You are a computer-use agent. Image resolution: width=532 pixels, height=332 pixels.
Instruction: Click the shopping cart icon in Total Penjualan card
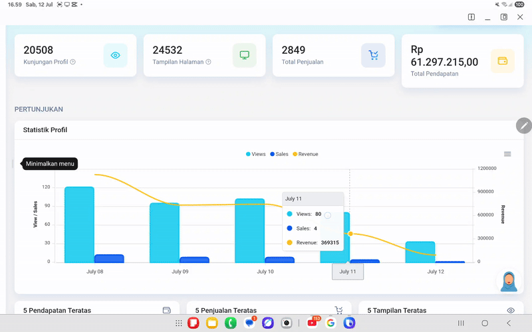pos(373,56)
